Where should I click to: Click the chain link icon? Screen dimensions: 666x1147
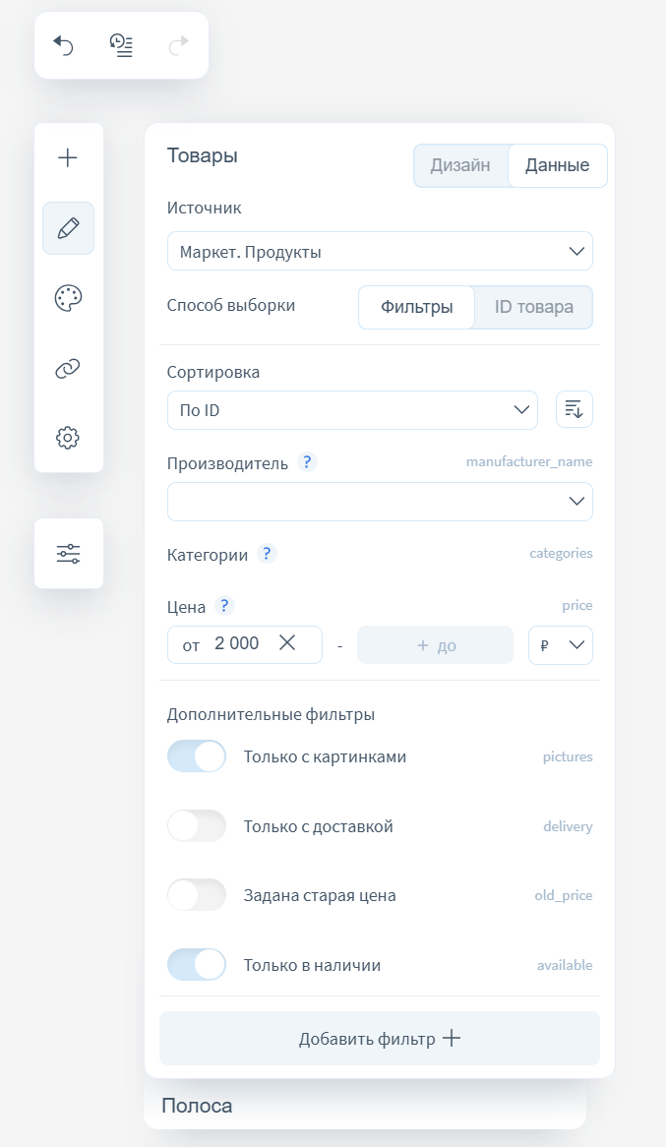(68, 369)
